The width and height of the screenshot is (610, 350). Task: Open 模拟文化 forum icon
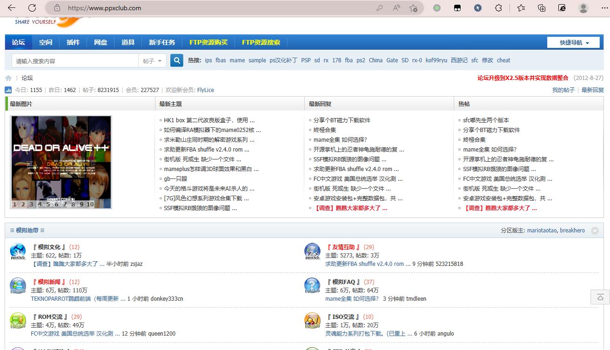click(18, 251)
